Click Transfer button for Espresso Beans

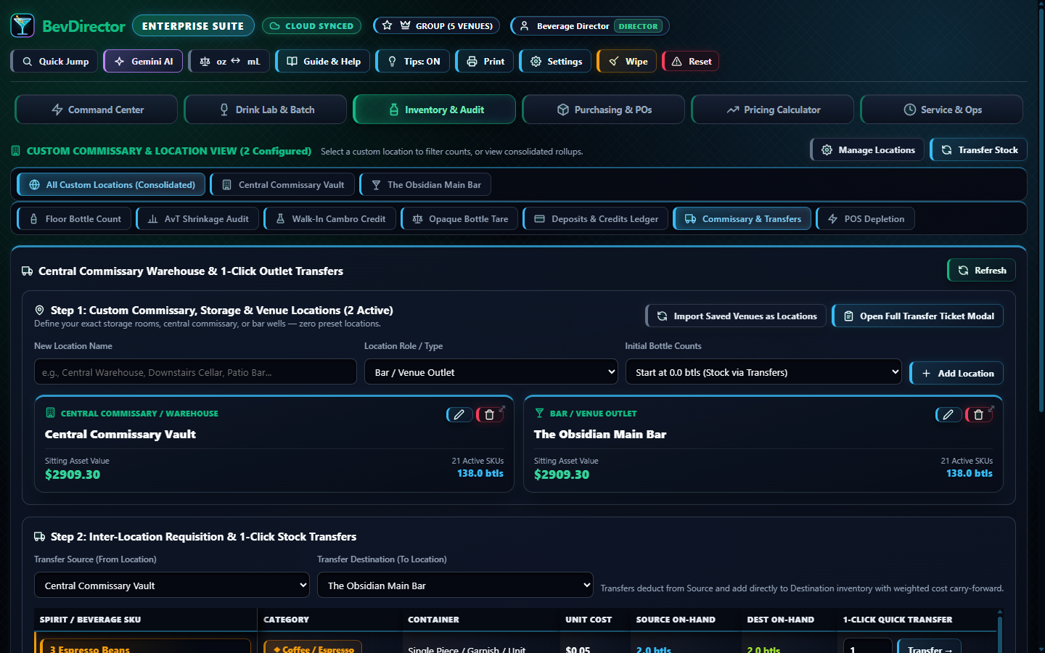[930, 648]
